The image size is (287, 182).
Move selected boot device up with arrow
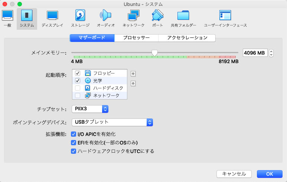click(x=133, y=74)
